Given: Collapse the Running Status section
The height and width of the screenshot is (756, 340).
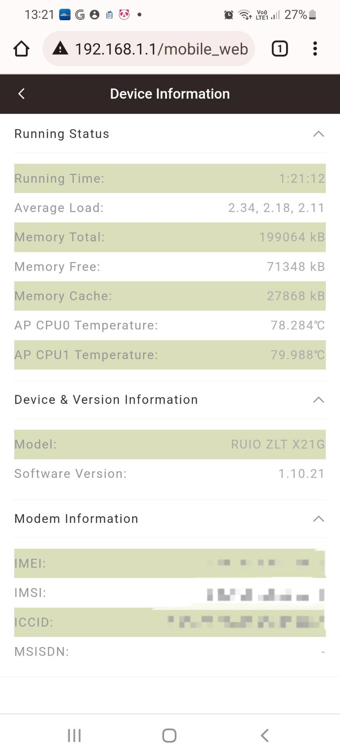Looking at the screenshot, I should point(318,134).
